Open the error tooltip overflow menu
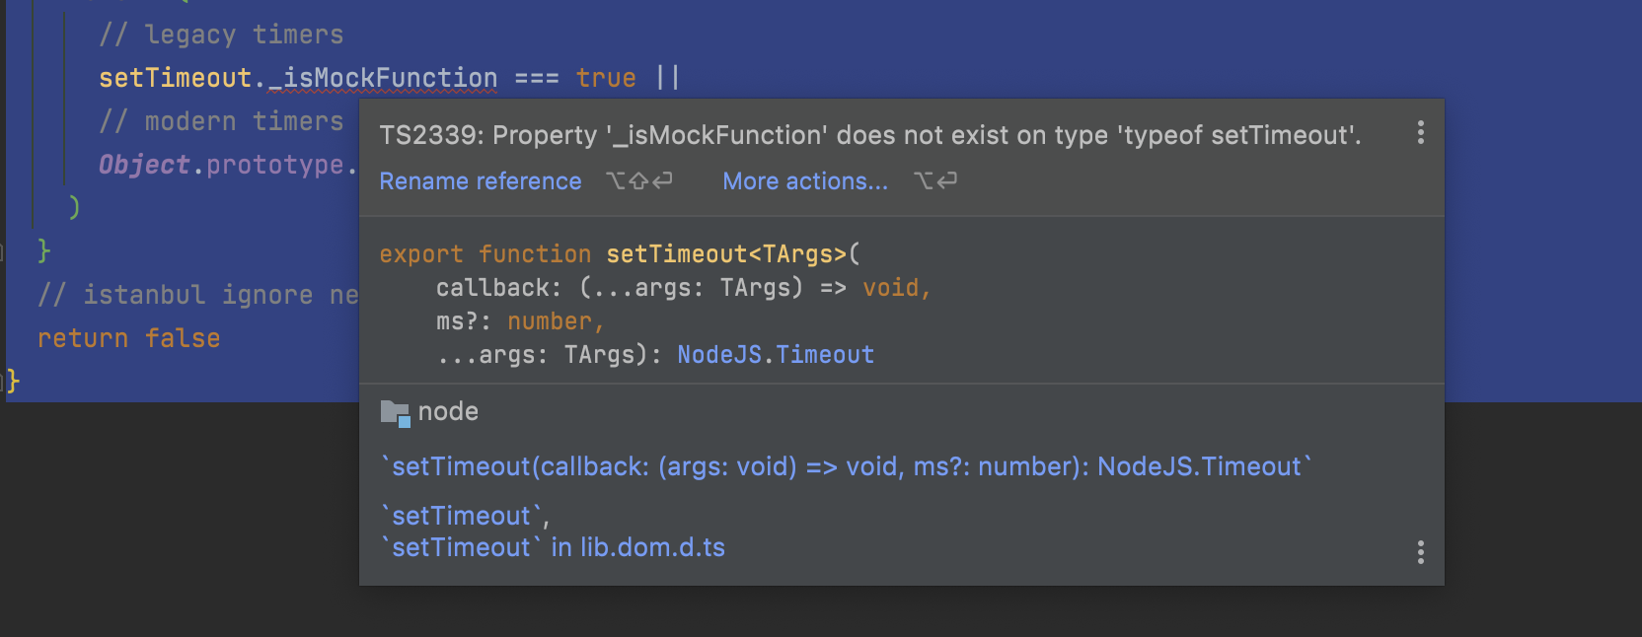The height and width of the screenshot is (637, 1642). click(1420, 131)
